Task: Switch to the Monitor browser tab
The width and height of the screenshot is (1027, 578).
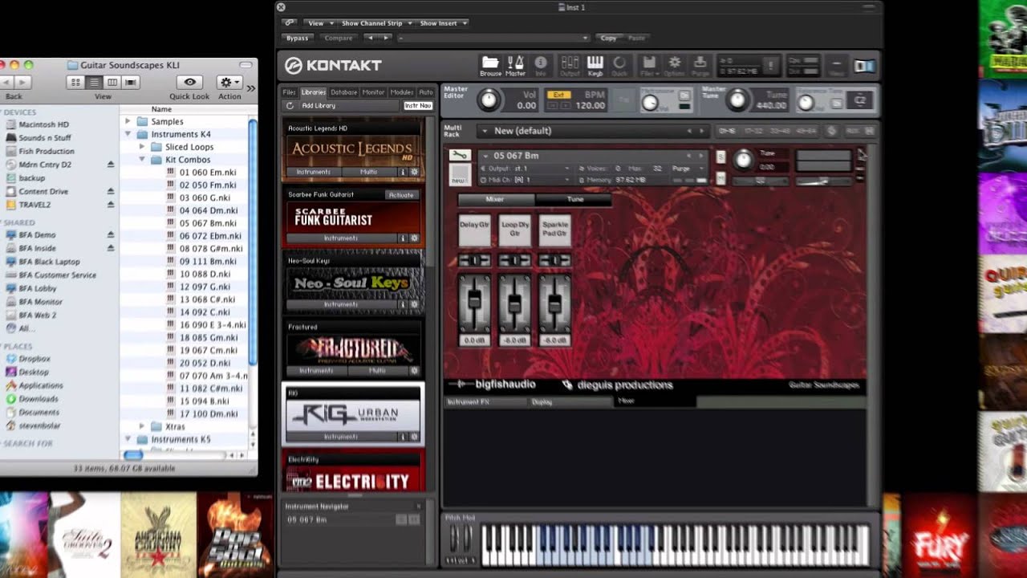Action: coord(373,92)
